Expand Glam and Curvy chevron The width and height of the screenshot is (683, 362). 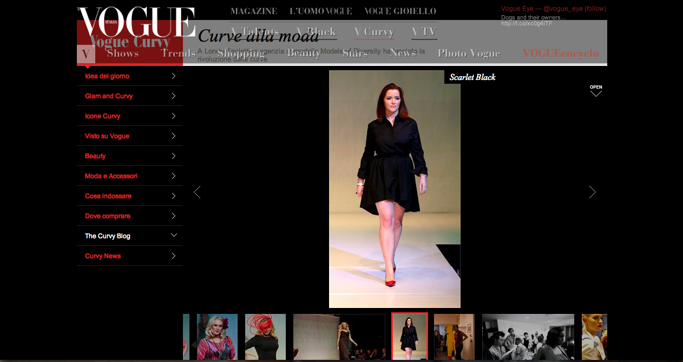point(173,96)
